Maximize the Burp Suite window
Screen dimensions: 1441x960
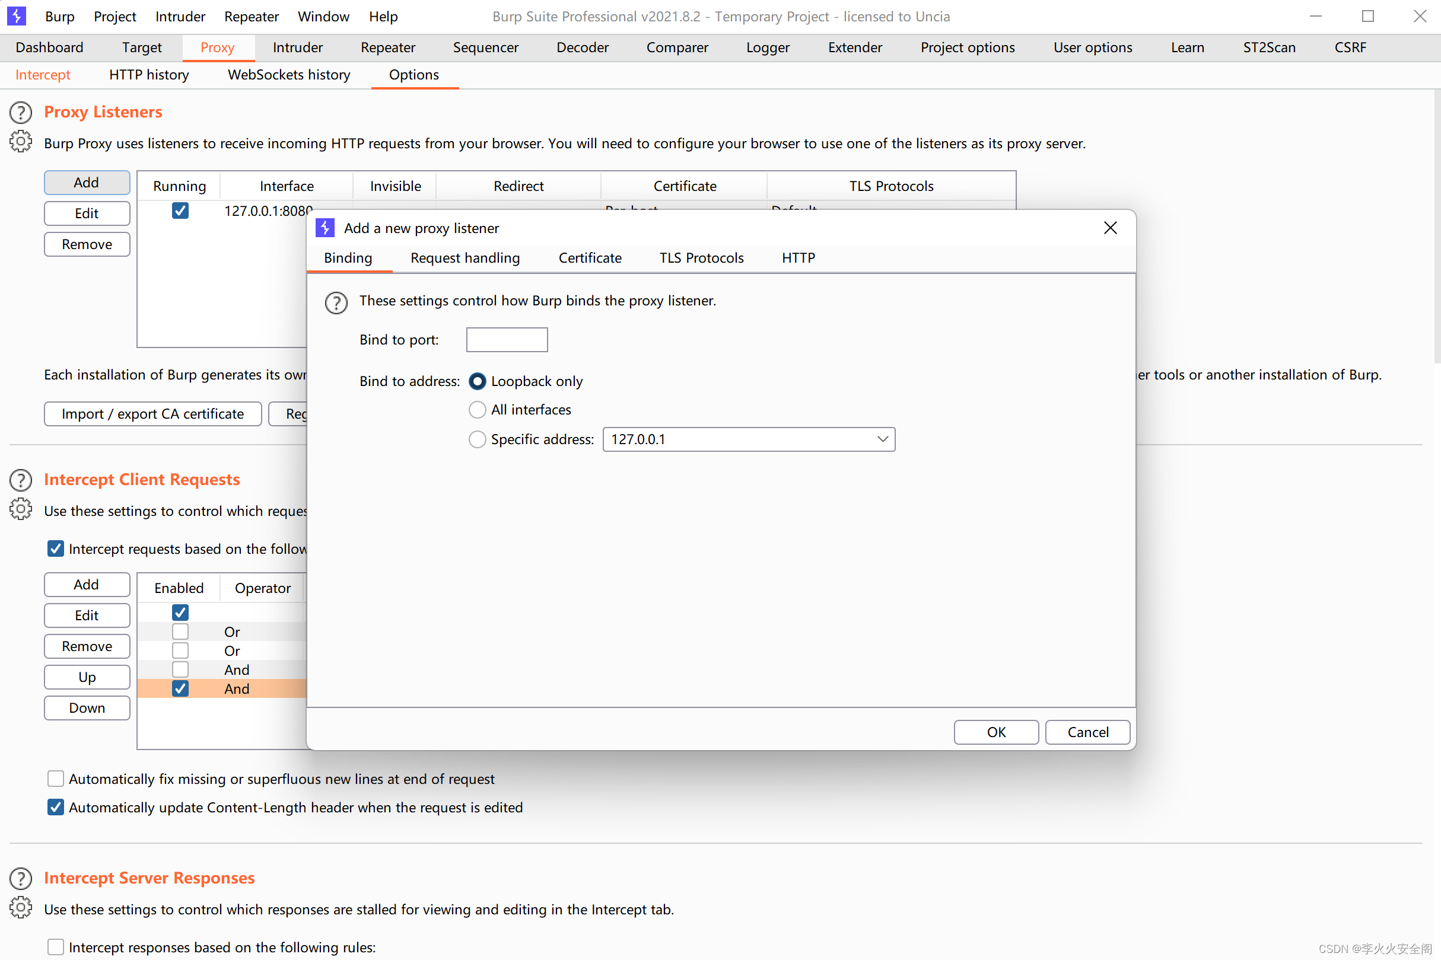coord(1367,17)
